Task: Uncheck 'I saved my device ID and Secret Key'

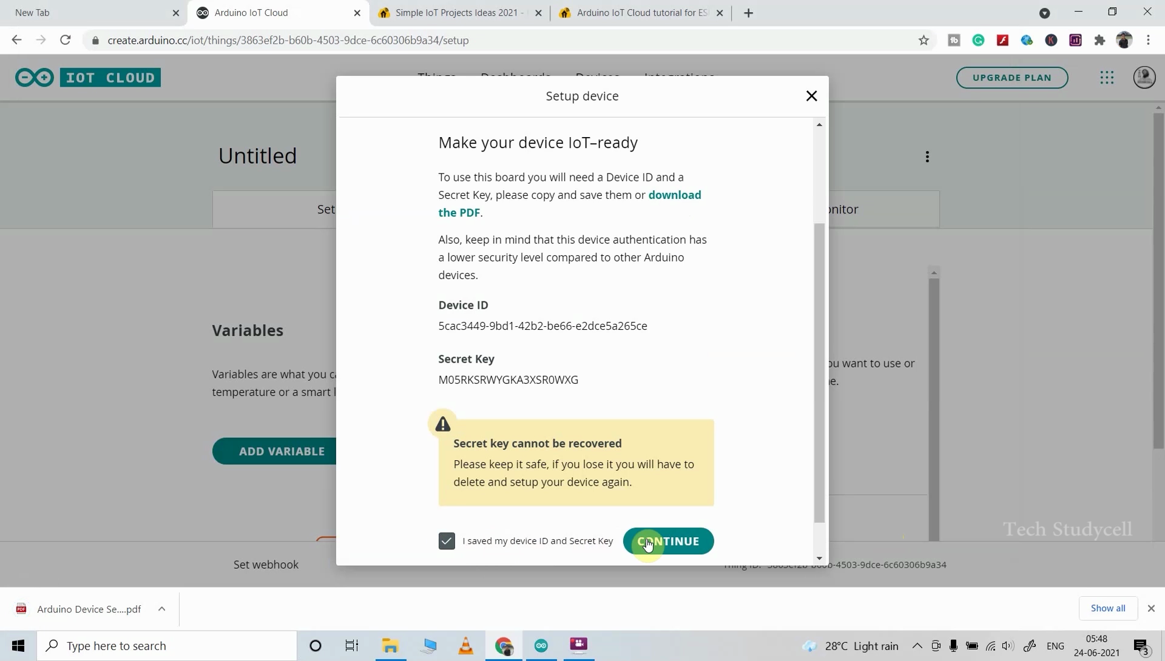Action: tap(447, 541)
